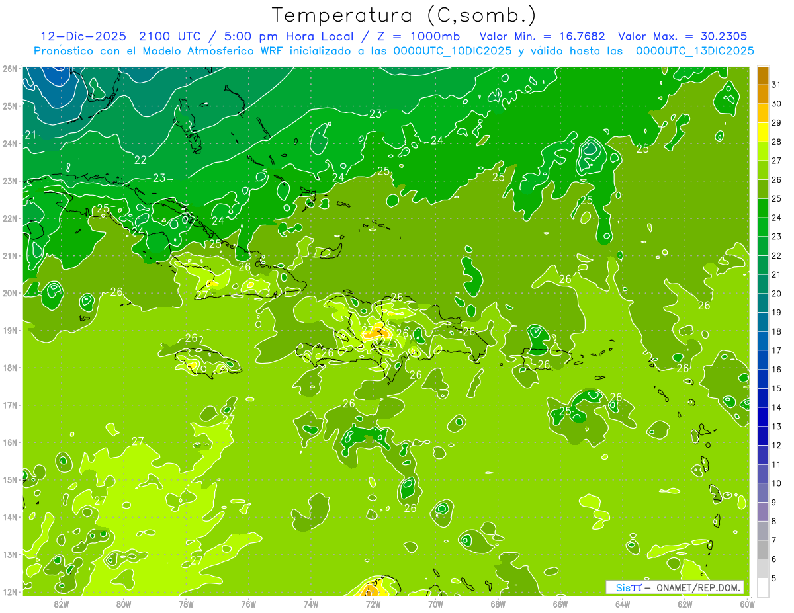The height and width of the screenshot is (613, 794).
Task: Click the '13N' latitude axis label
Action: point(9,554)
